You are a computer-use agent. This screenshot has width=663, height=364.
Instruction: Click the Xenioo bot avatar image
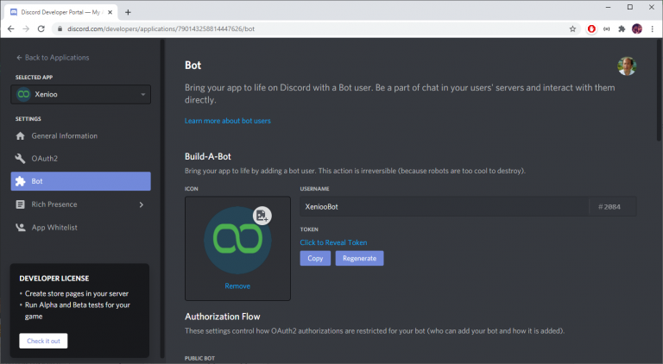click(x=237, y=241)
